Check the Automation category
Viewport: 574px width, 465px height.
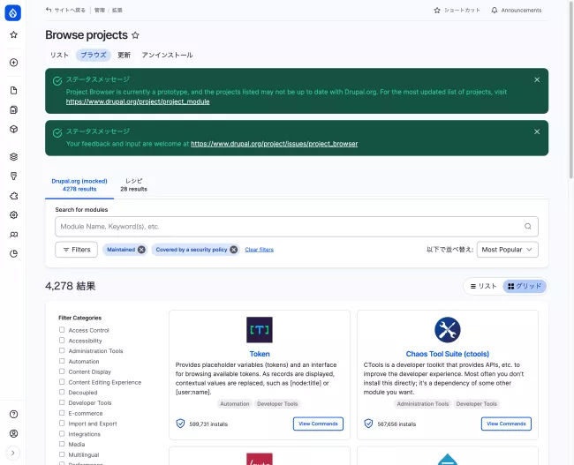click(62, 361)
